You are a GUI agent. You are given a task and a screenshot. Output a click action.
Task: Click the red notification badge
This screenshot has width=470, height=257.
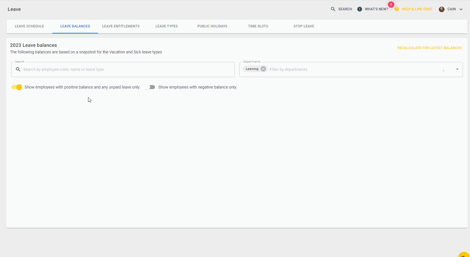(391, 5)
